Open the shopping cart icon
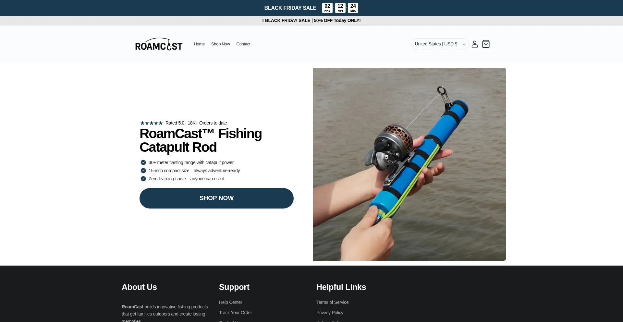 pyautogui.click(x=486, y=44)
